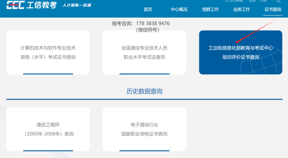Image resolution: width=288 pixels, height=158 pixels.
Task: Click the 注册 register link
Action: [263, 1]
